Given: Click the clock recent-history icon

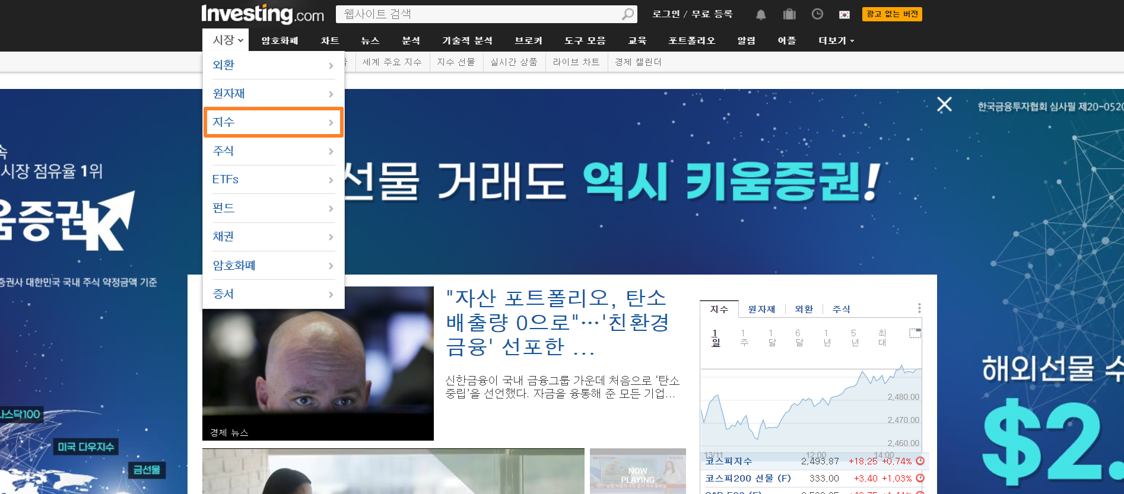Looking at the screenshot, I should tap(817, 14).
